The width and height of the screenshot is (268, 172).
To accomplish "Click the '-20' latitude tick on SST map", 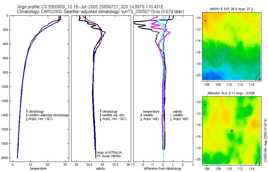I will (198, 75).
